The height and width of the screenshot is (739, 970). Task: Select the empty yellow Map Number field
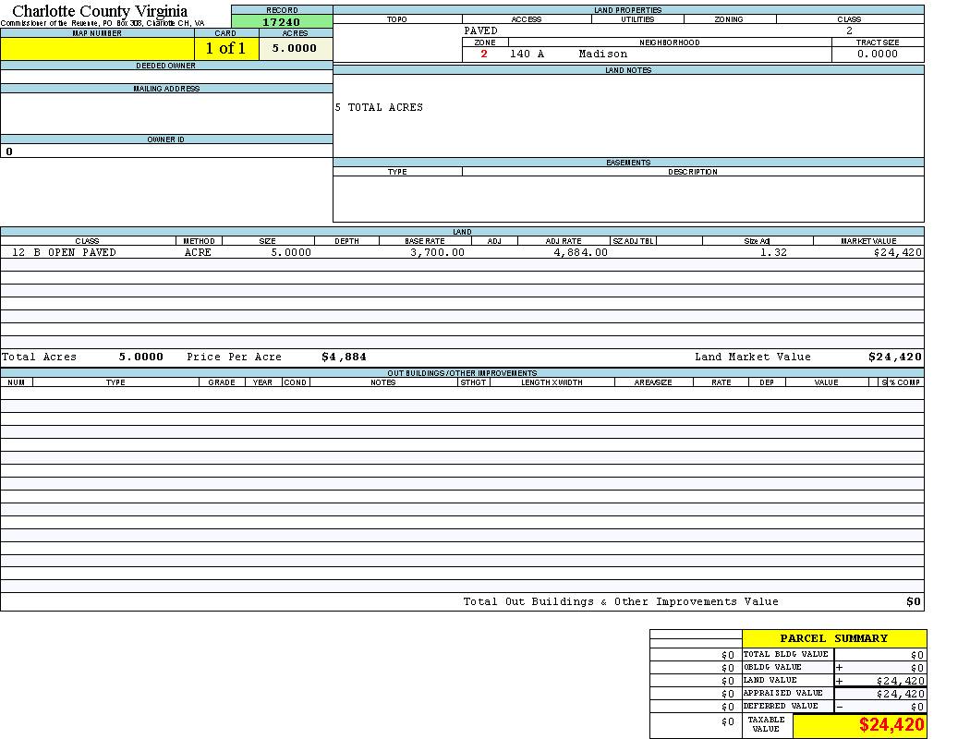click(97, 49)
